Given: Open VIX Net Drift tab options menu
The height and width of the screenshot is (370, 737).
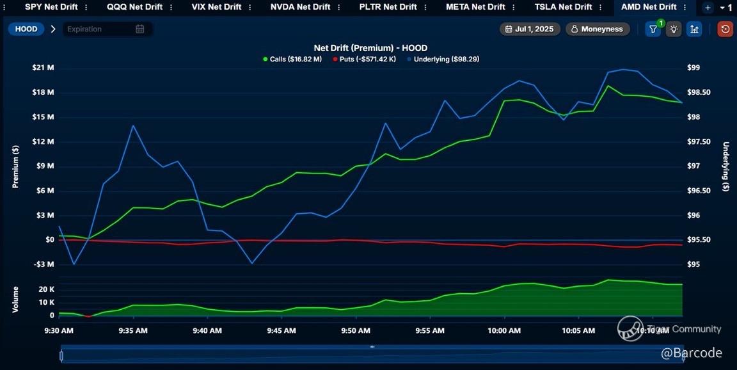Looking at the screenshot, I should 250,8.
